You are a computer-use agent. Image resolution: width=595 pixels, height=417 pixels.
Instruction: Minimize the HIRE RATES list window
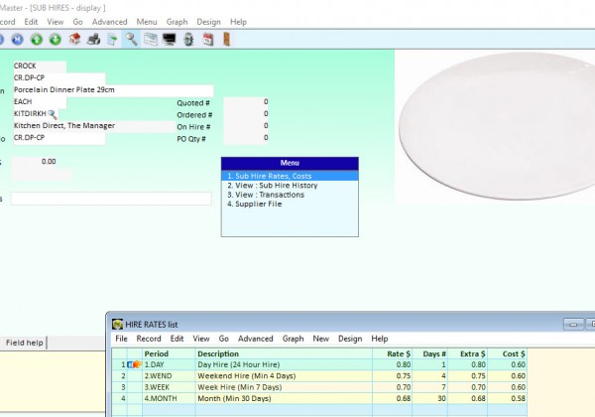coord(573,325)
